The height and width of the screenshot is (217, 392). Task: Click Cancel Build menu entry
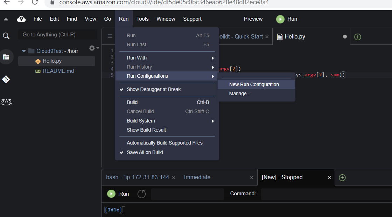[167, 112]
